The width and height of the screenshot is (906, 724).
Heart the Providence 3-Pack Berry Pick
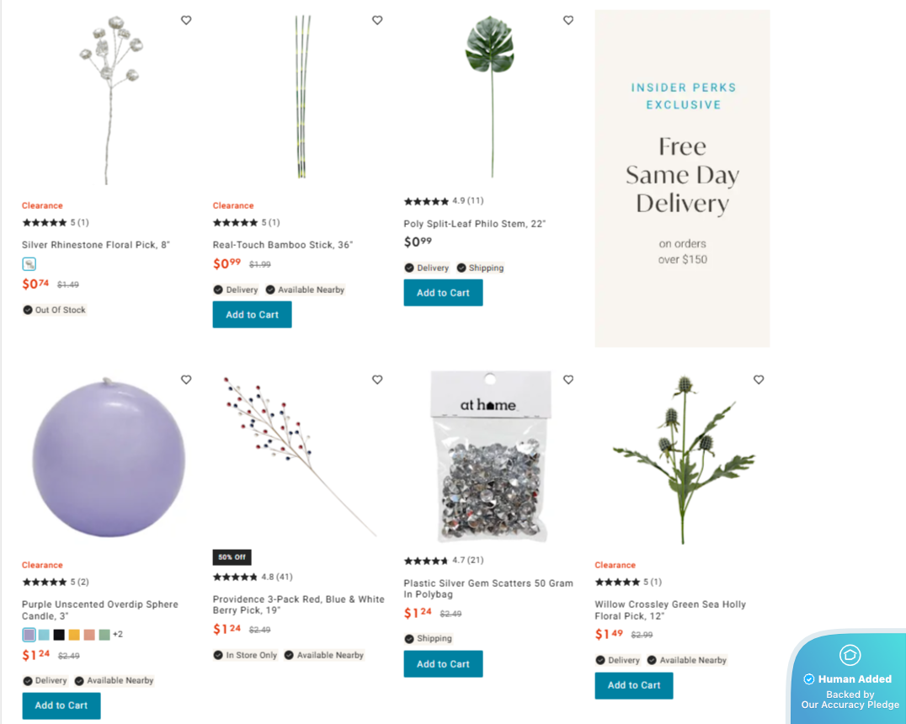click(x=377, y=380)
